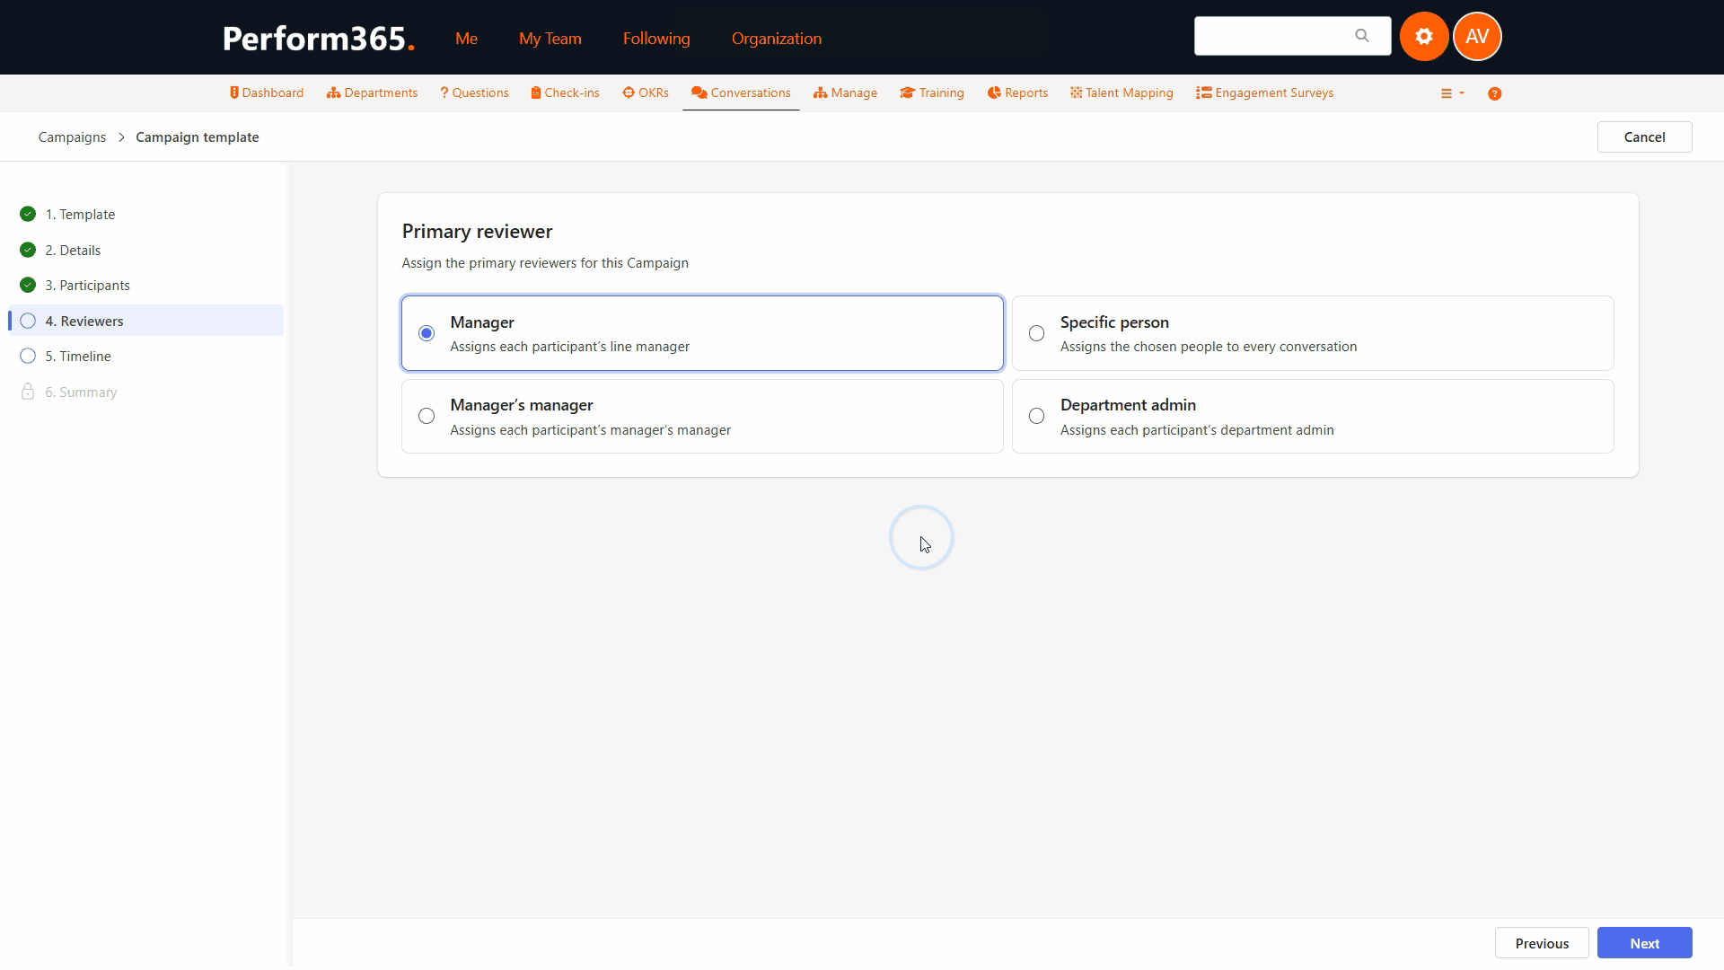Open the Training section
1724x970 pixels.
tap(932, 93)
